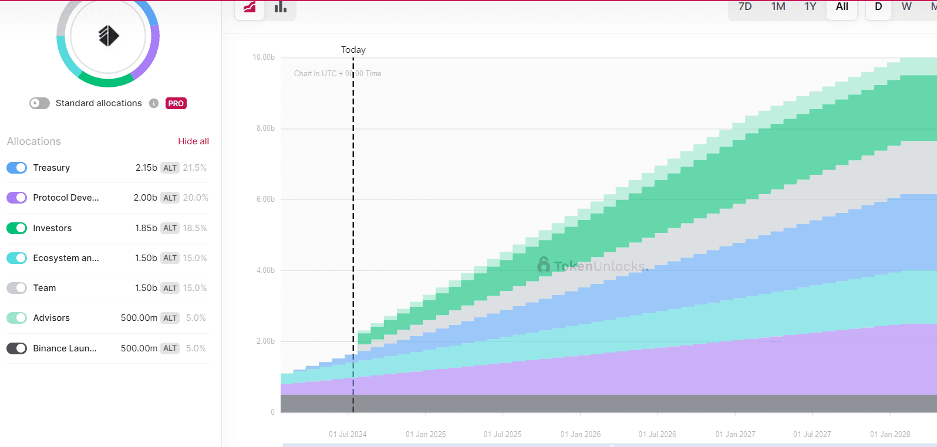This screenshot has width=937, height=447.
Task: Click the 10.00b y-axis label
Action: tap(264, 57)
